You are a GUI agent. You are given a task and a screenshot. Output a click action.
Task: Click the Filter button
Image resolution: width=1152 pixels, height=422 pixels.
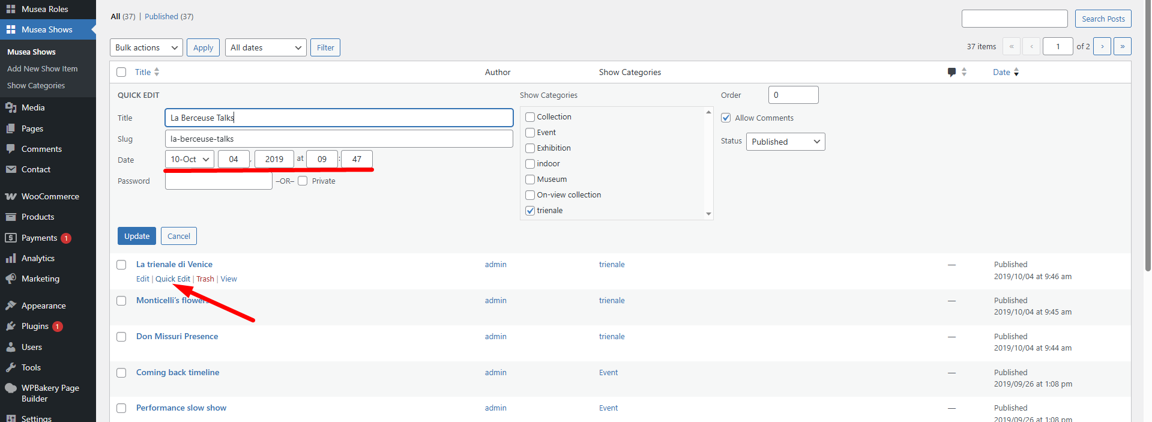tap(325, 47)
